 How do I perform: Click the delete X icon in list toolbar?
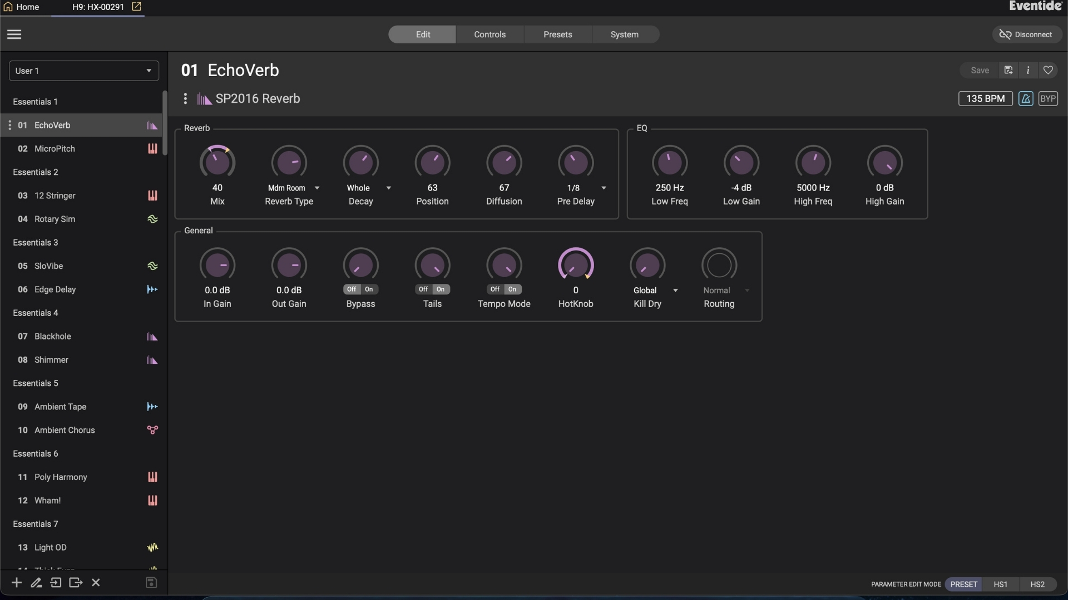(96, 582)
